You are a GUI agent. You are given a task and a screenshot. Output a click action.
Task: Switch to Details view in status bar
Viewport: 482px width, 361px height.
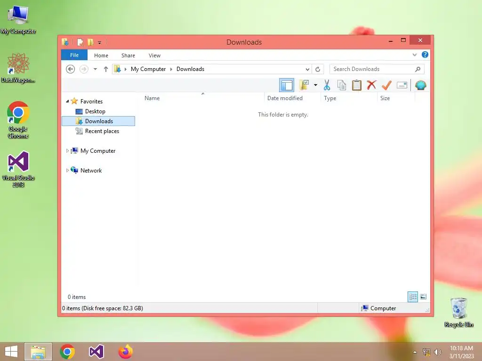click(412, 297)
